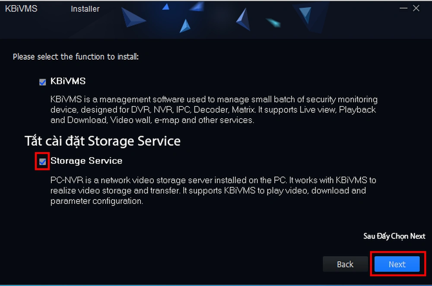432x286 pixels.
Task: Click the "Sau Đấy Chọn Next" note
Action: pyautogui.click(x=394, y=236)
